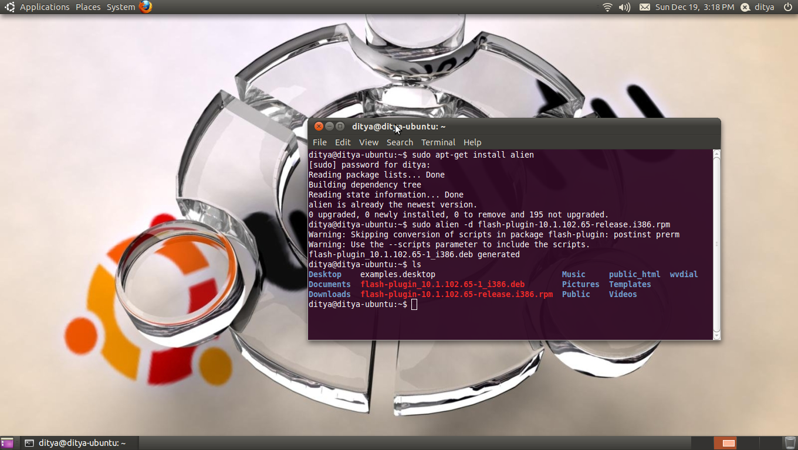This screenshot has width=798, height=450.
Task: Open the System menu
Action: pos(121,7)
